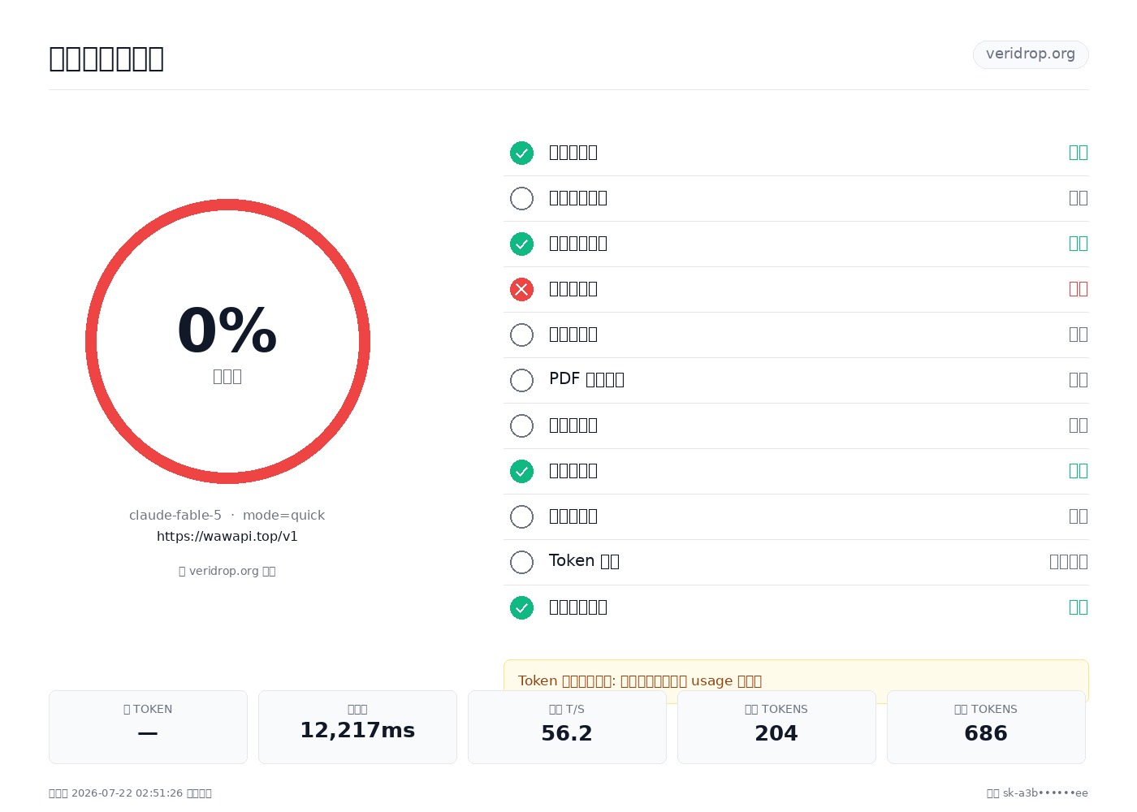Select the Token checklist row label
The image size is (1137, 812).
(x=584, y=561)
